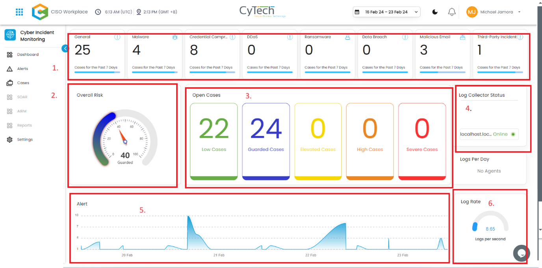Open Alerts in the sidebar
542x268 pixels.
click(22, 69)
